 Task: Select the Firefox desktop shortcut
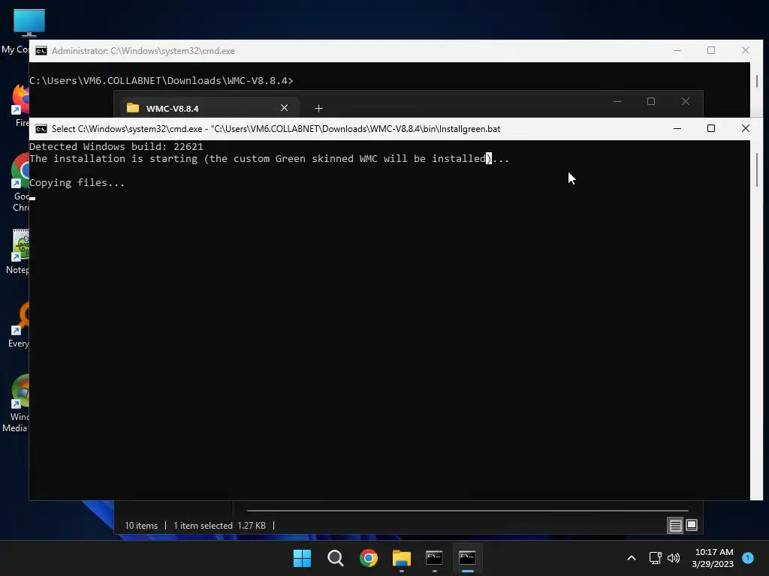point(22,105)
